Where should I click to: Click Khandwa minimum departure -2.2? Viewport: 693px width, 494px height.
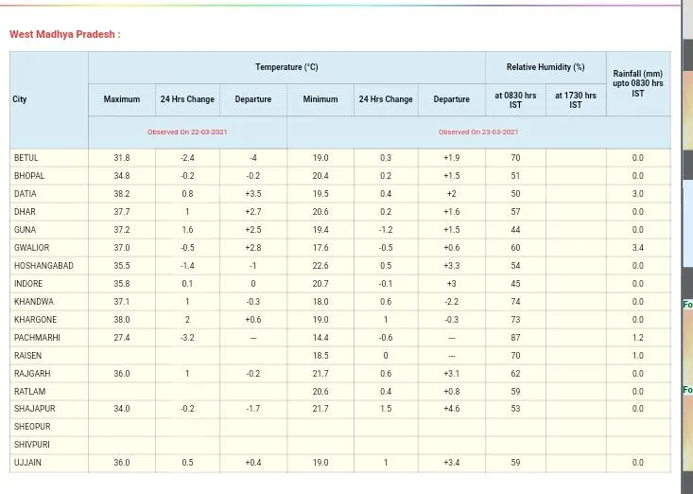point(451,302)
